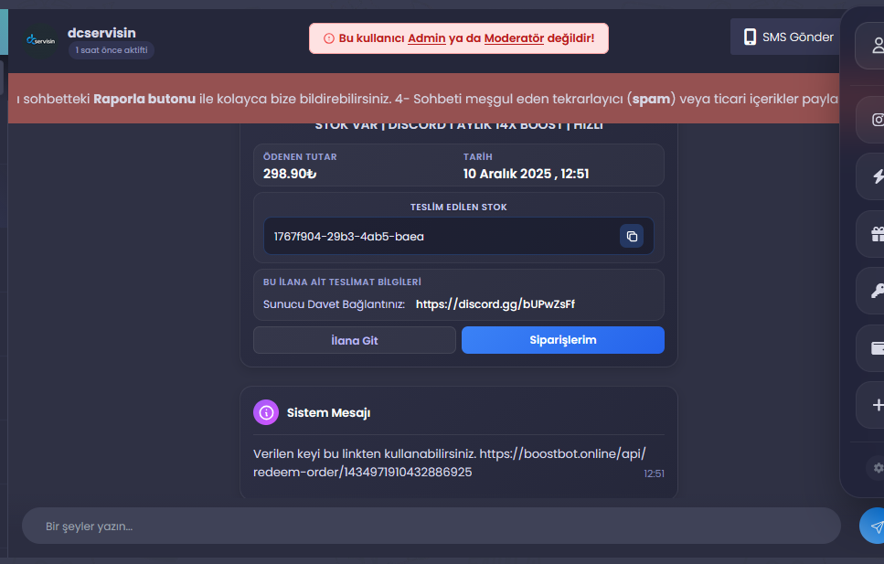Click the warning exclamation icon

(x=329, y=38)
